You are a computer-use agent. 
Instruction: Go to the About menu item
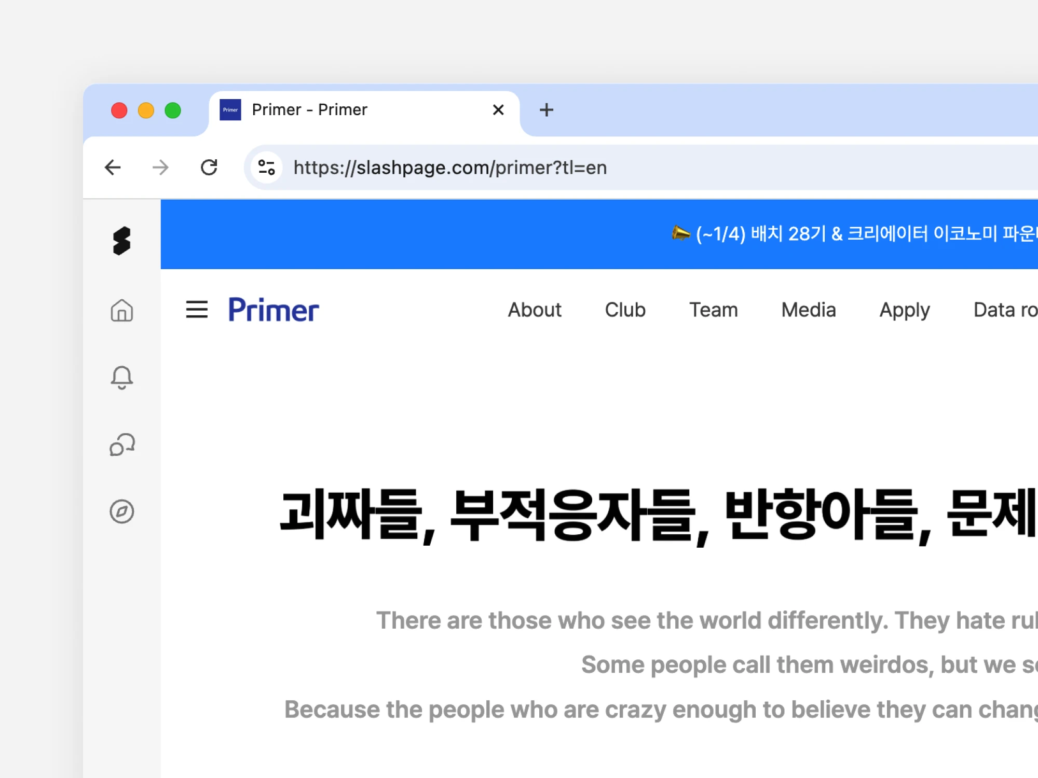coord(534,310)
